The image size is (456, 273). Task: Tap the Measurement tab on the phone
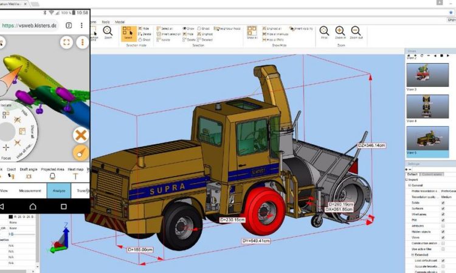click(30, 190)
